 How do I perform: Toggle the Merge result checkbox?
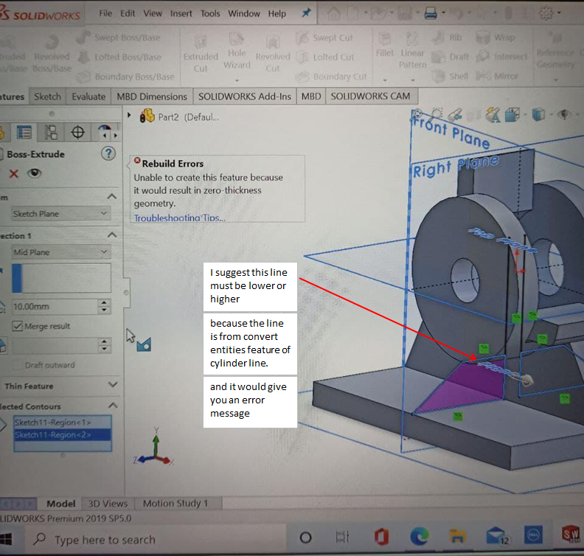(x=17, y=326)
